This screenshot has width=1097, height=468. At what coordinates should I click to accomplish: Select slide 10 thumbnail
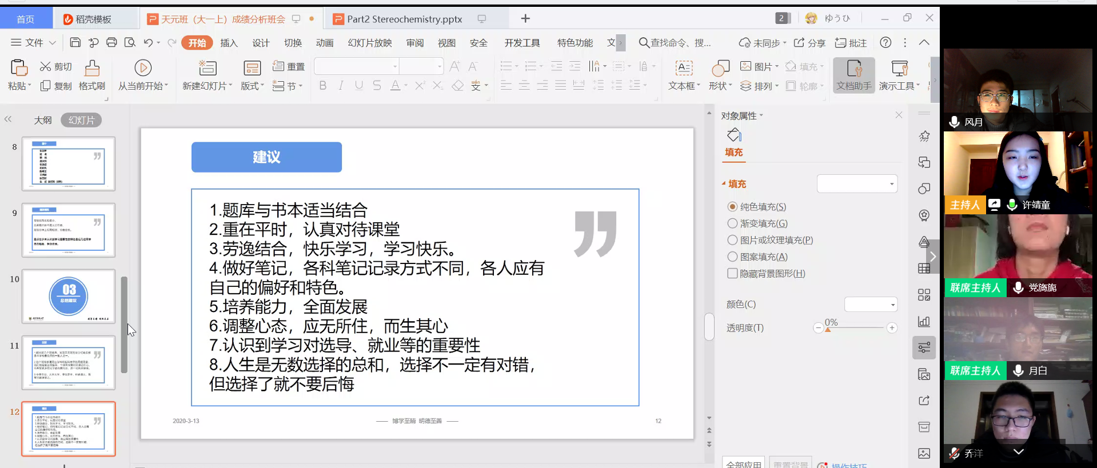point(69,297)
